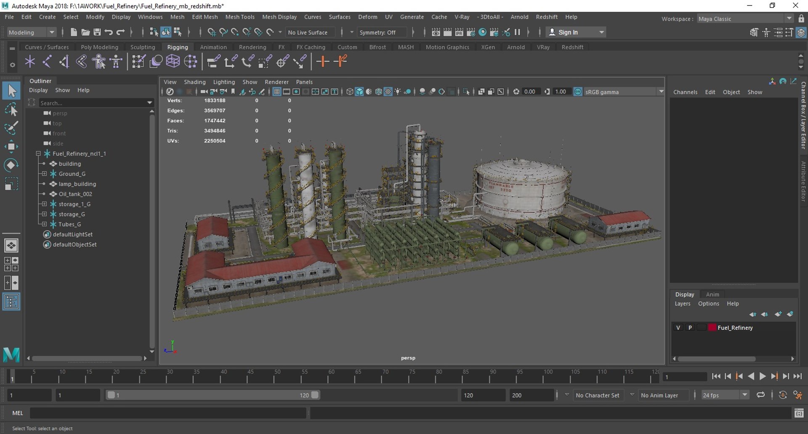Switch to the Poly Modeling shelf tab
The image size is (808, 434).
click(99, 47)
